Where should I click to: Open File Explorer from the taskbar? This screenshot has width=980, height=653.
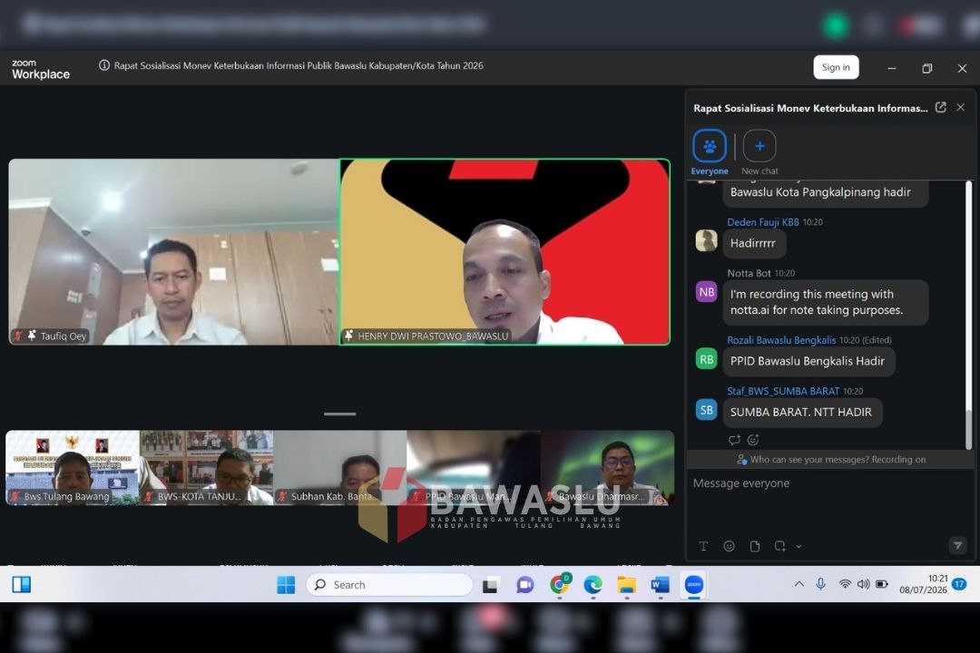coord(626,585)
